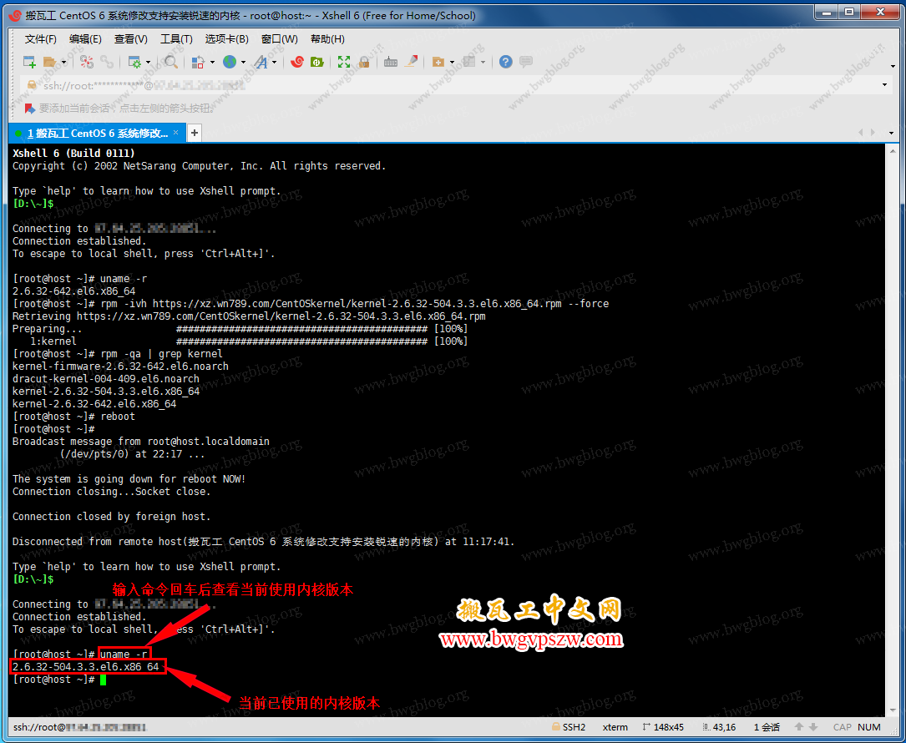
Task: Click the status bar up arrow icon
Action: 799,727
